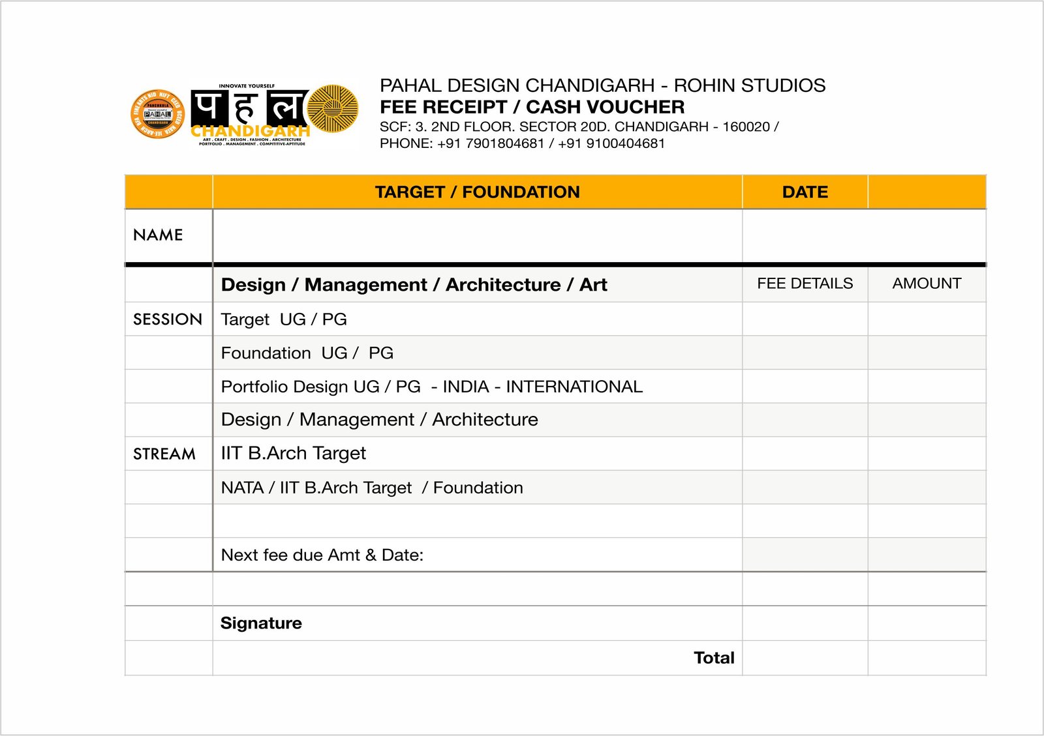Click the blank name entry field
Image resolution: width=1044 pixels, height=736 pixels.
(477, 236)
